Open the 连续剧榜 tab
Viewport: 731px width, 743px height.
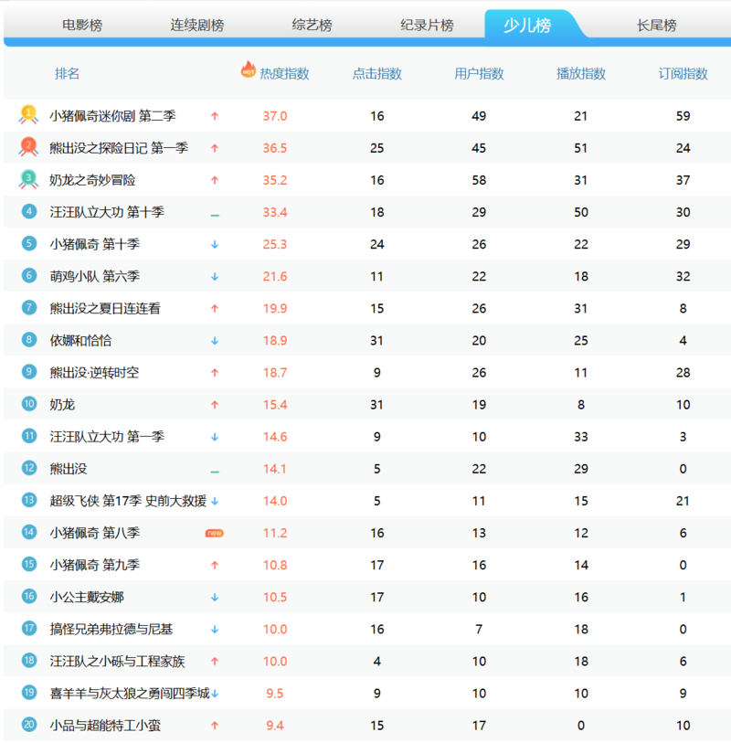pyautogui.click(x=197, y=25)
